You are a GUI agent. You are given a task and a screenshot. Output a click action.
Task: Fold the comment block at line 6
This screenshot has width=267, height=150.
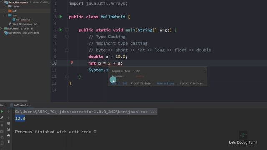tap(67, 37)
